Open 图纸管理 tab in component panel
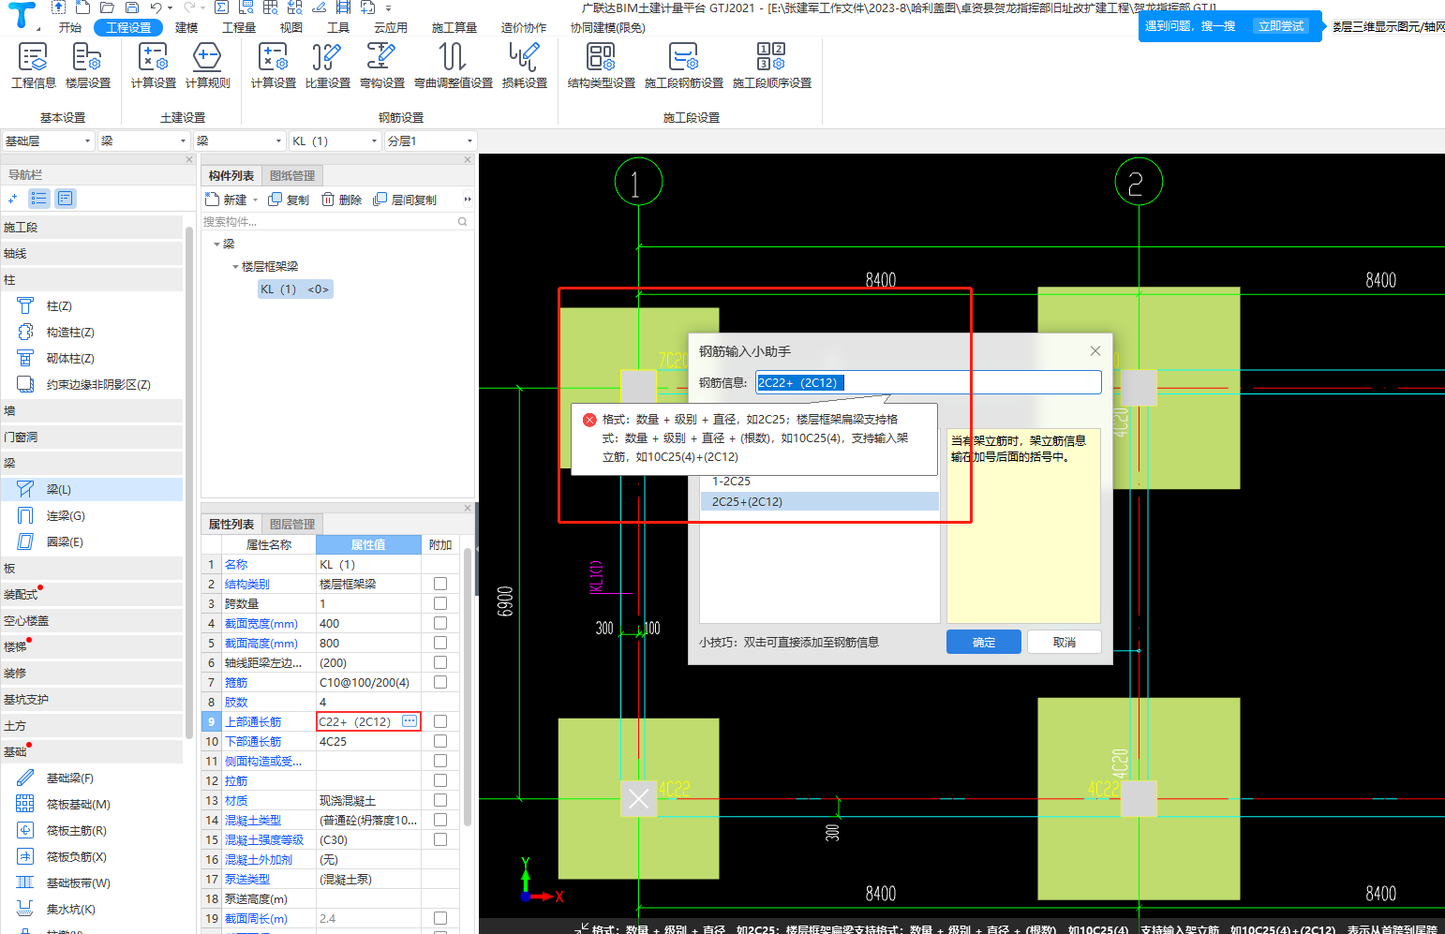This screenshot has width=1445, height=934. coord(292,176)
